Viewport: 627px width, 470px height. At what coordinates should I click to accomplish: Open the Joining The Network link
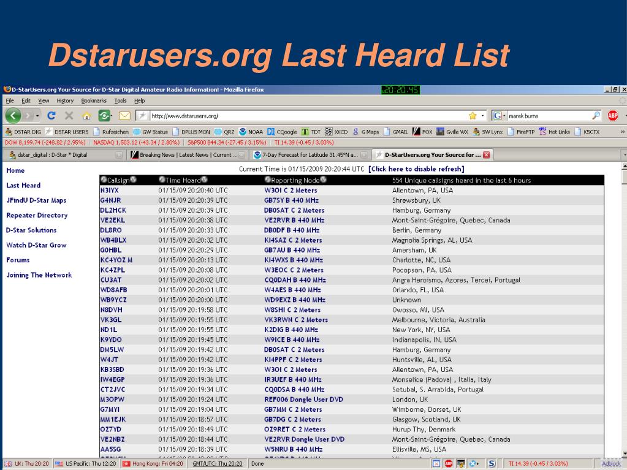point(39,275)
